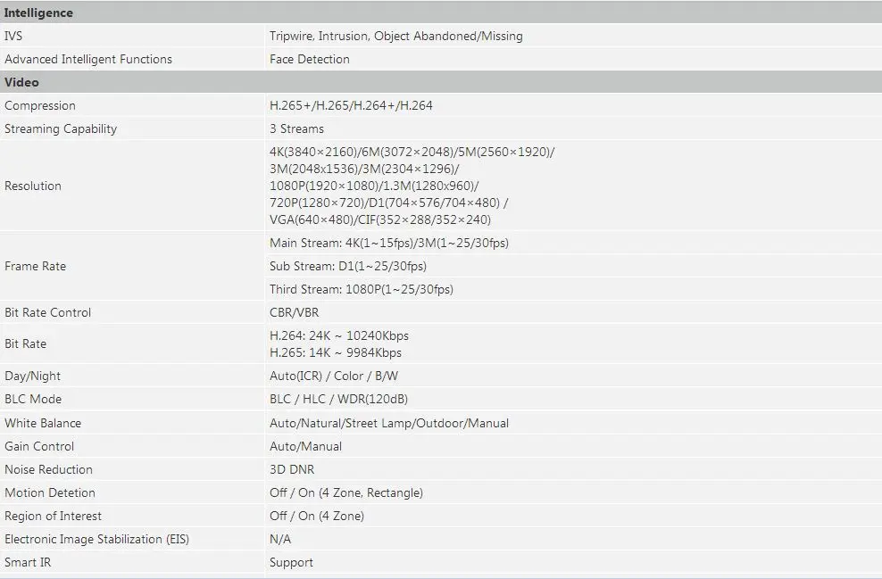
Task: Click the Third Stream 1080P value
Action: point(362,289)
